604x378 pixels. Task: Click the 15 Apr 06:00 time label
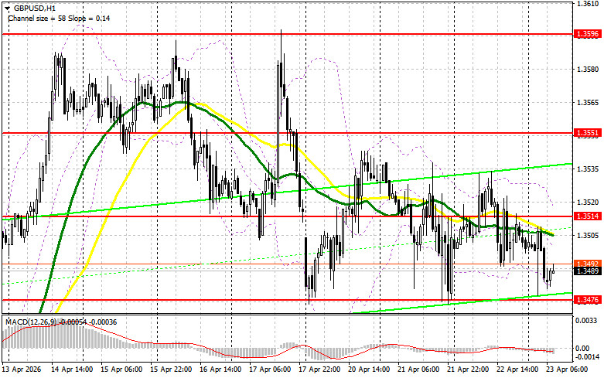(121, 369)
